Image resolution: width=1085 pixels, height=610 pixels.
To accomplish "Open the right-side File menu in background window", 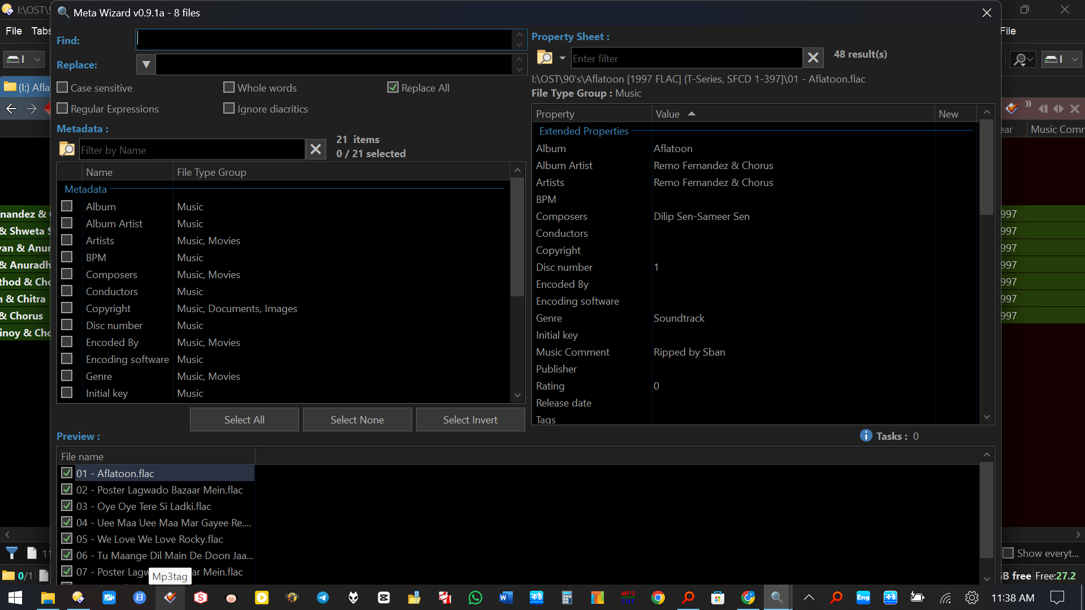I will 1008,31.
